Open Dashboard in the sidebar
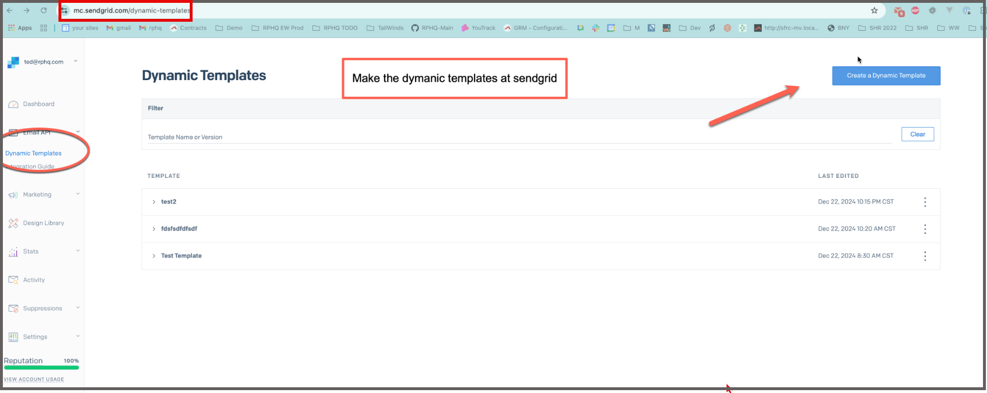Viewport: 987px width, 393px height. pos(39,104)
